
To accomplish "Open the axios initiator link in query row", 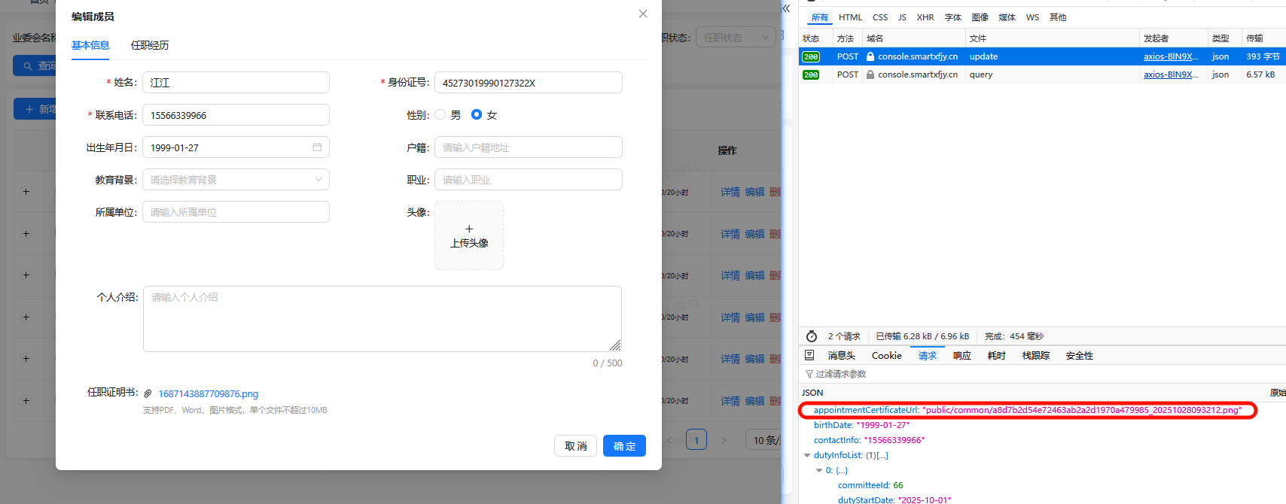I will tap(1171, 74).
